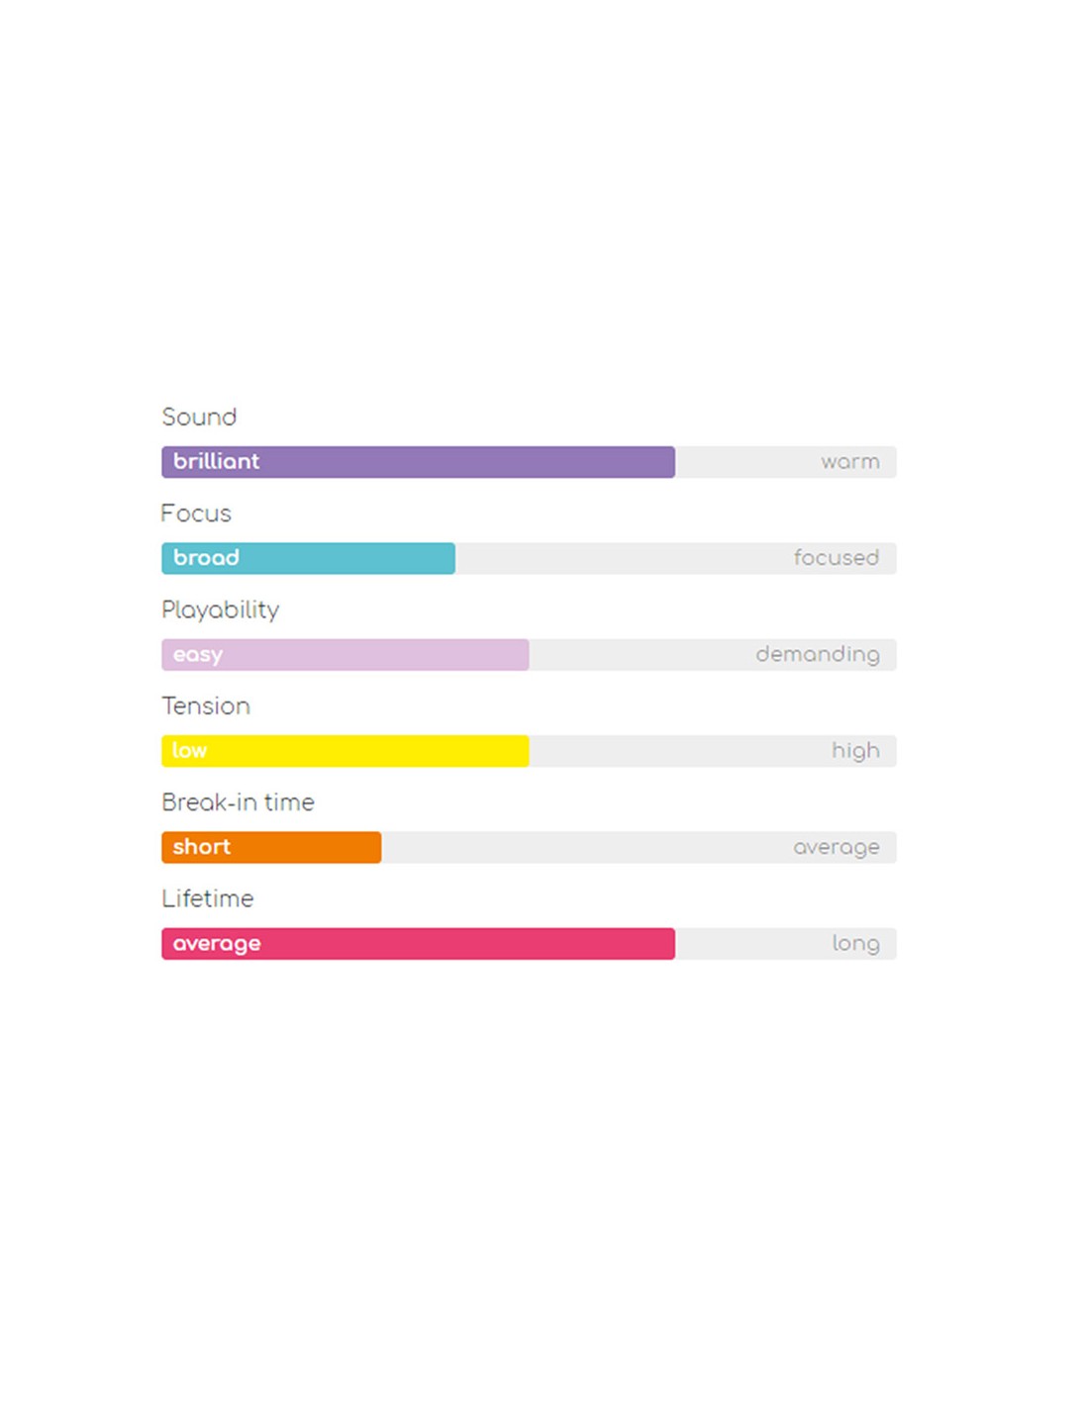Select the 'focused' end label
Viewport: 1089px width, 1407px height.
pos(836,558)
